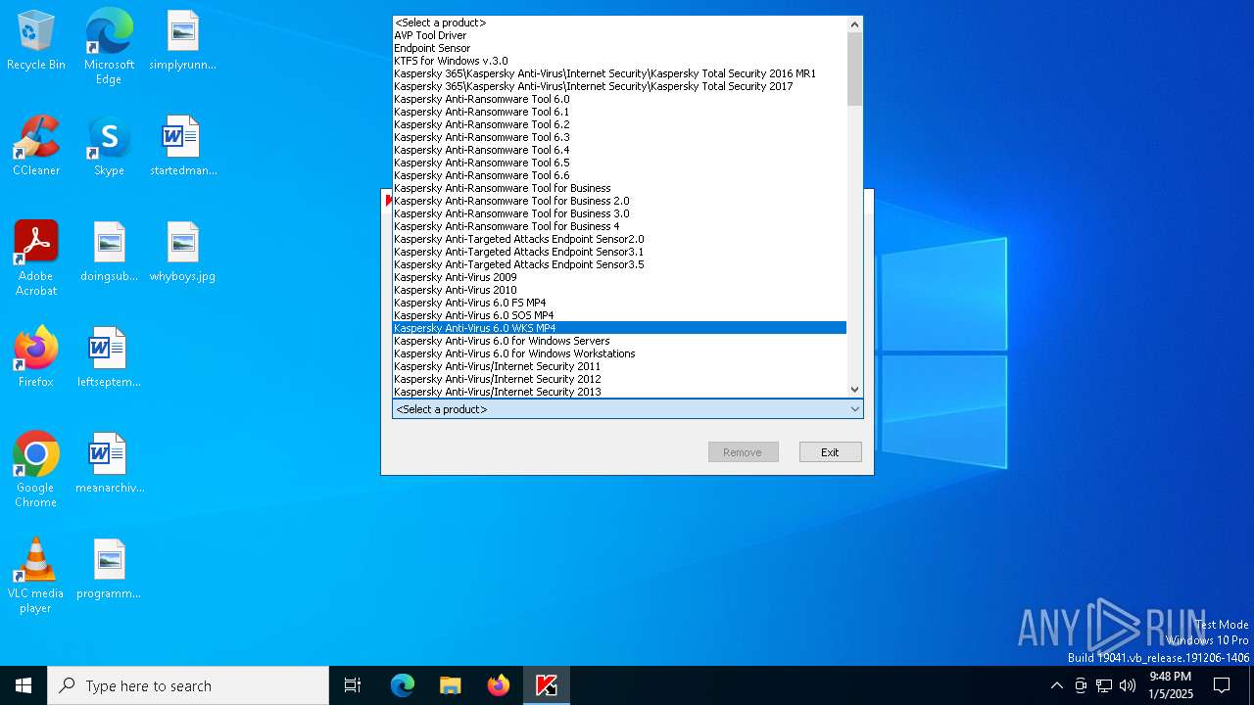Click the product list scrollbar thumb

[x=854, y=69]
